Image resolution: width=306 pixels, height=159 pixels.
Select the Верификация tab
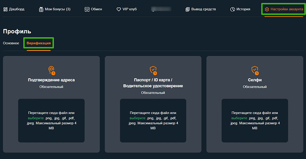point(39,43)
